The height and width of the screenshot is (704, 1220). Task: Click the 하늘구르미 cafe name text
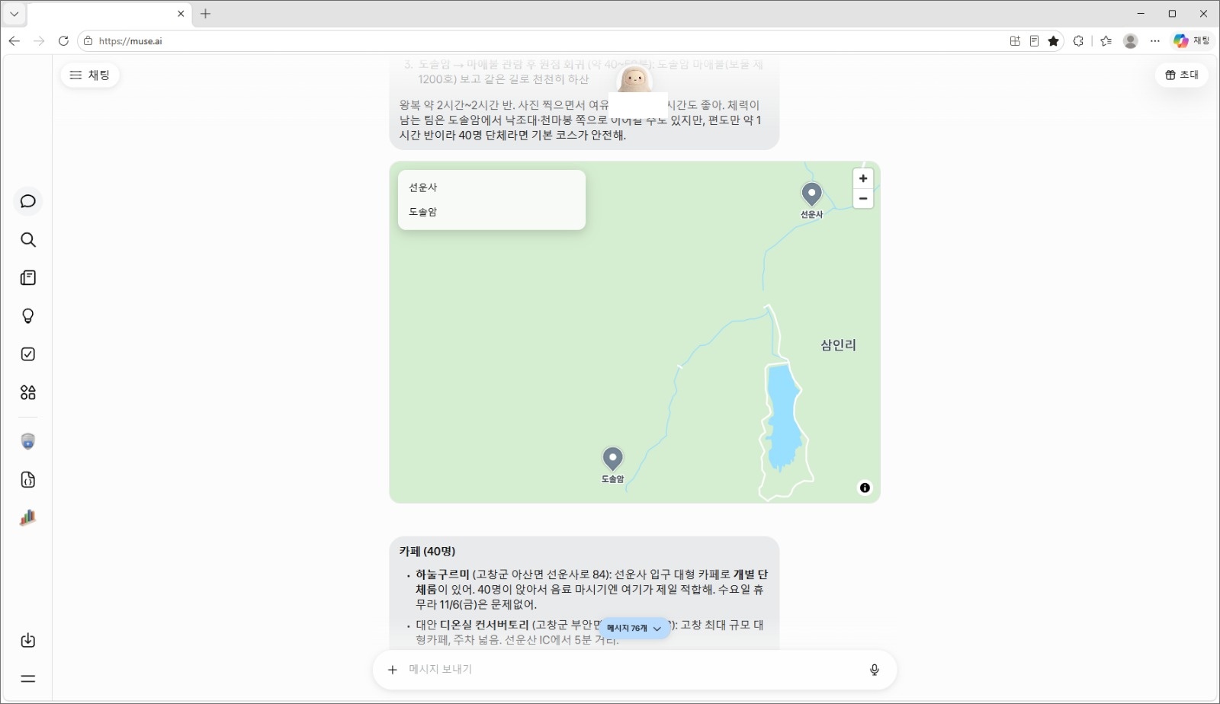tap(442, 574)
